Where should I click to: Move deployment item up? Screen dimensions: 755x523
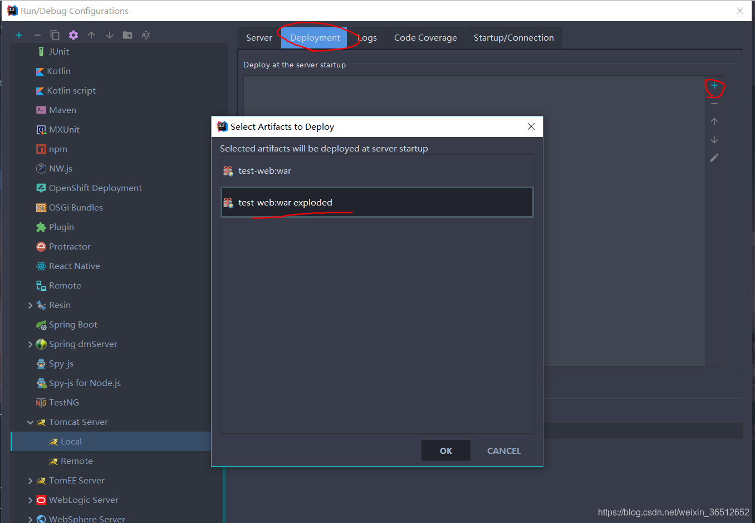(x=714, y=121)
